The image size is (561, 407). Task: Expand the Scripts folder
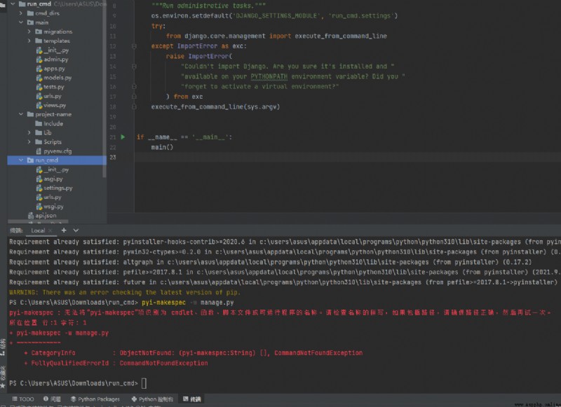29,142
